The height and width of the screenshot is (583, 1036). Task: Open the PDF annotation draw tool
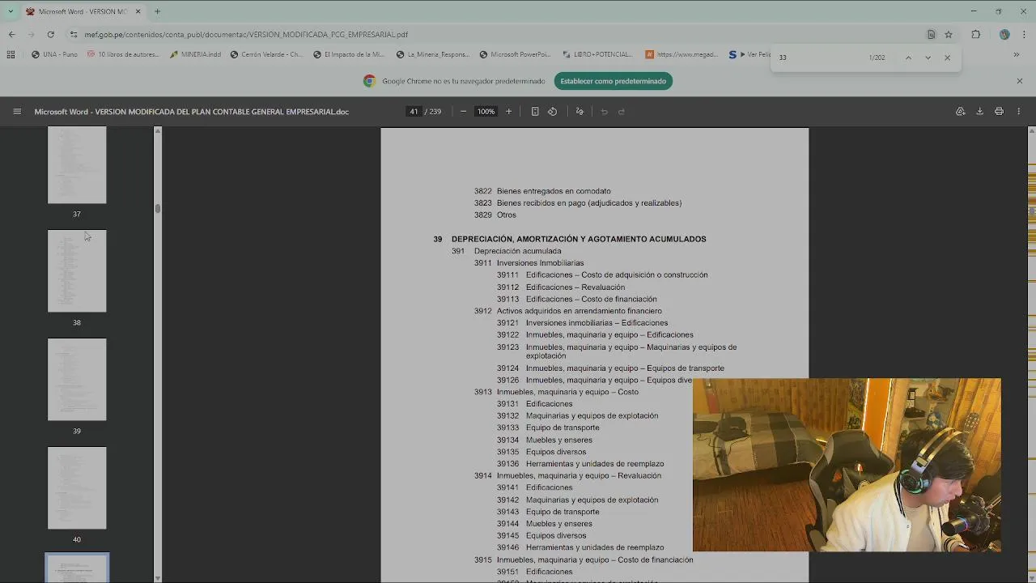(580, 112)
